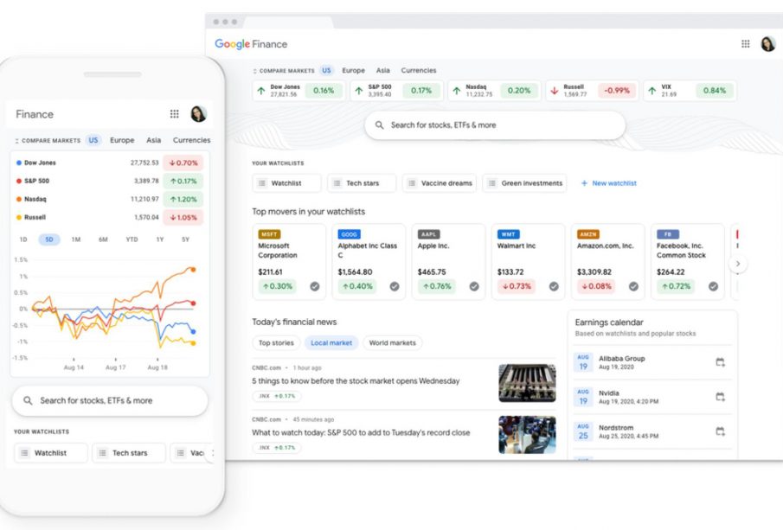This screenshot has height=530, width=783.
Task: Open Tech stars watchlist on desktop
Action: coord(362,183)
